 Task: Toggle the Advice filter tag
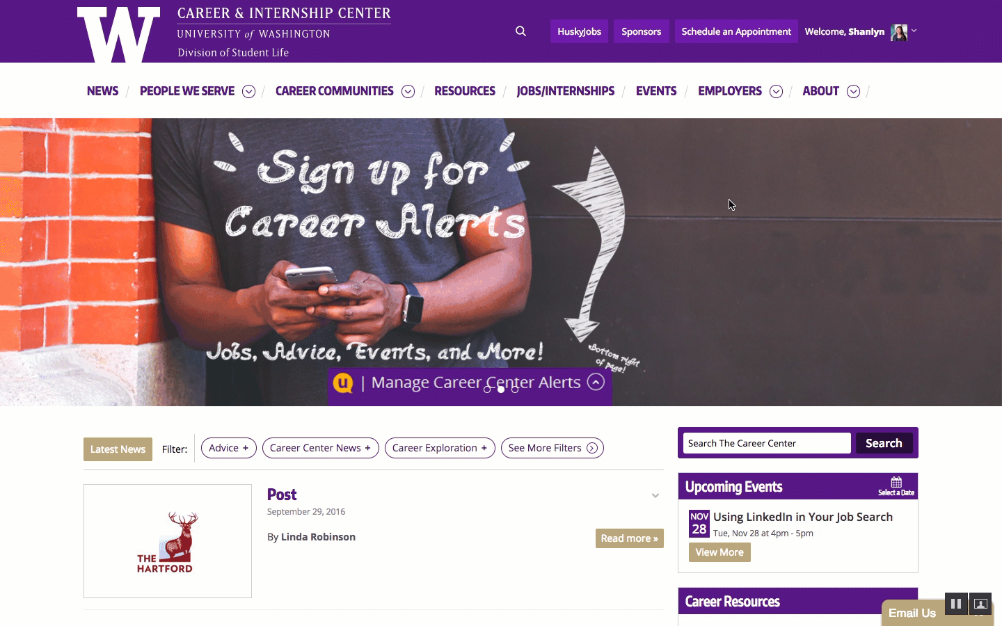point(229,448)
